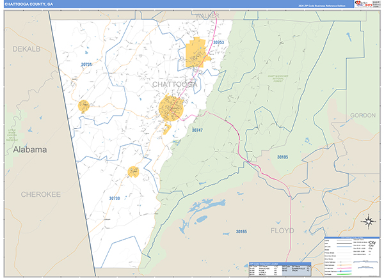The height and width of the screenshot is (278, 384).
Task: Click the edition subtitle text in header bar
Action: (321, 6)
